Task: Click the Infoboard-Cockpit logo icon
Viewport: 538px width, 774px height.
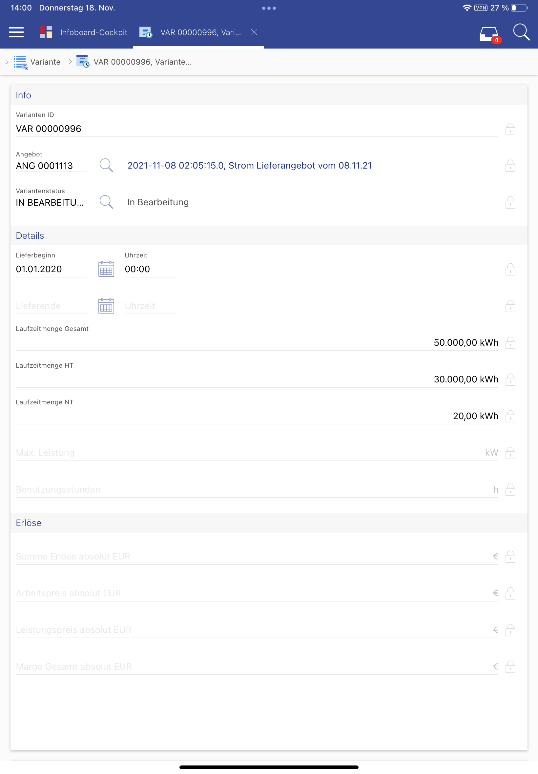Action: 46,32
